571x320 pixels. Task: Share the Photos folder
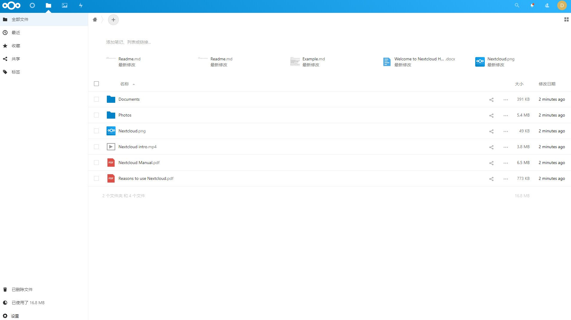(491, 115)
